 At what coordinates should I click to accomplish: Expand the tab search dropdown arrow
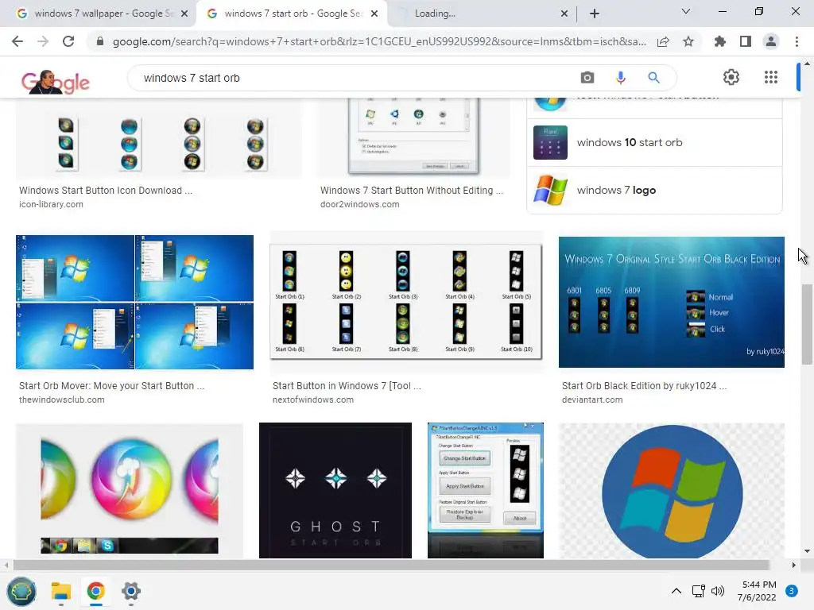[x=685, y=11]
